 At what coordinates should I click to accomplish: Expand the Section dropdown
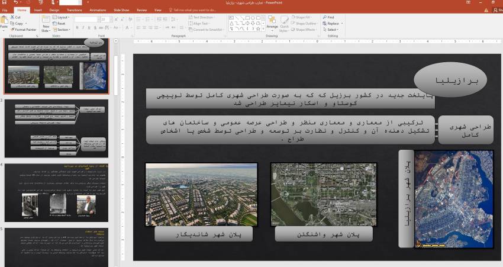click(63, 29)
